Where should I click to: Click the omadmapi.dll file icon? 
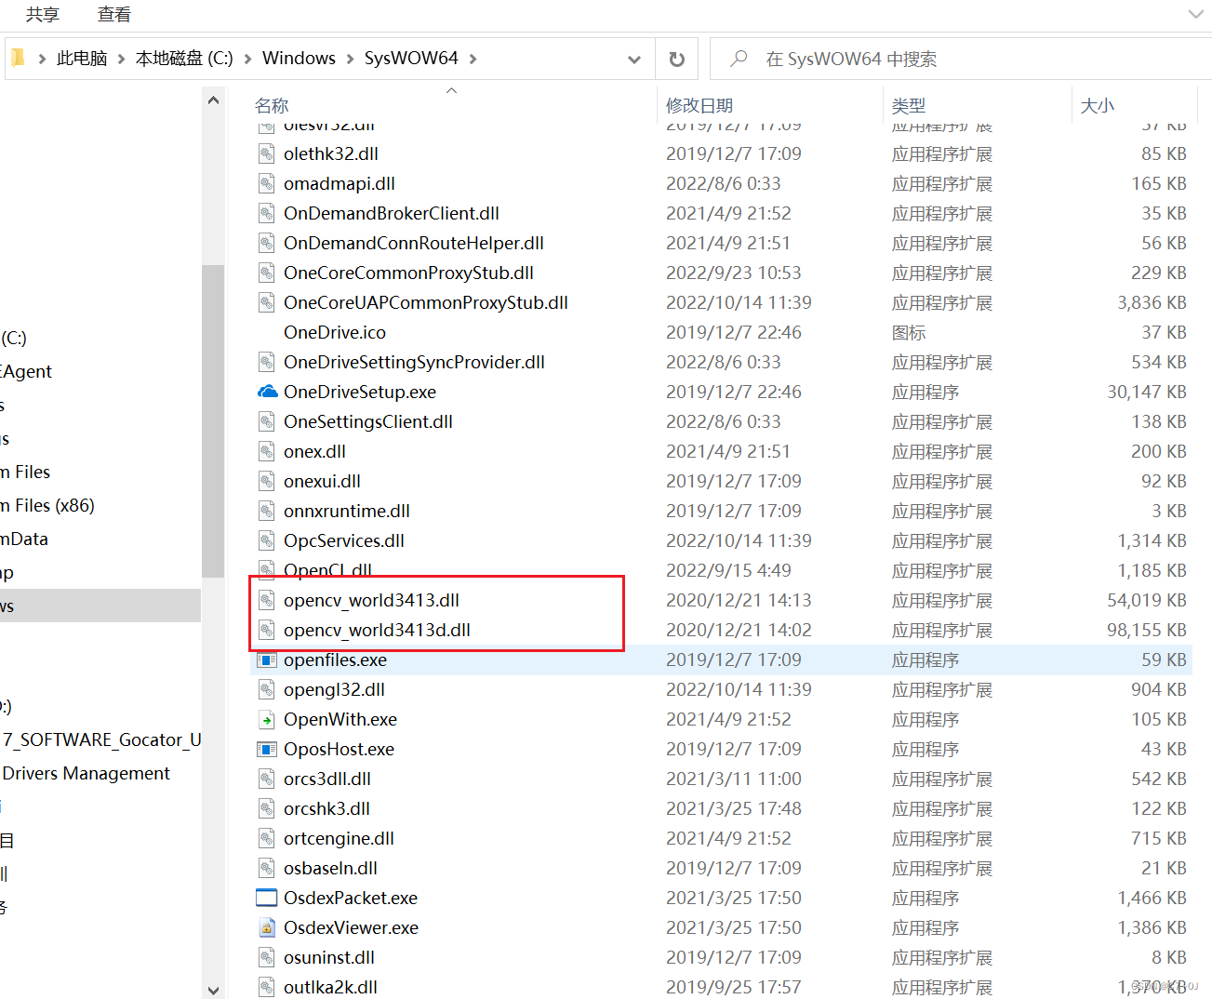pyautogui.click(x=267, y=183)
